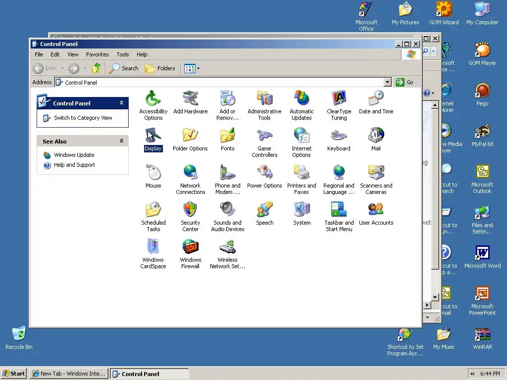
Task: Open Mouse settings icon
Action: click(153, 177)
